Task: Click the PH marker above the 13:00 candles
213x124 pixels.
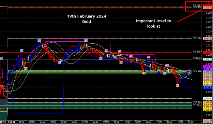Action: 149,57
